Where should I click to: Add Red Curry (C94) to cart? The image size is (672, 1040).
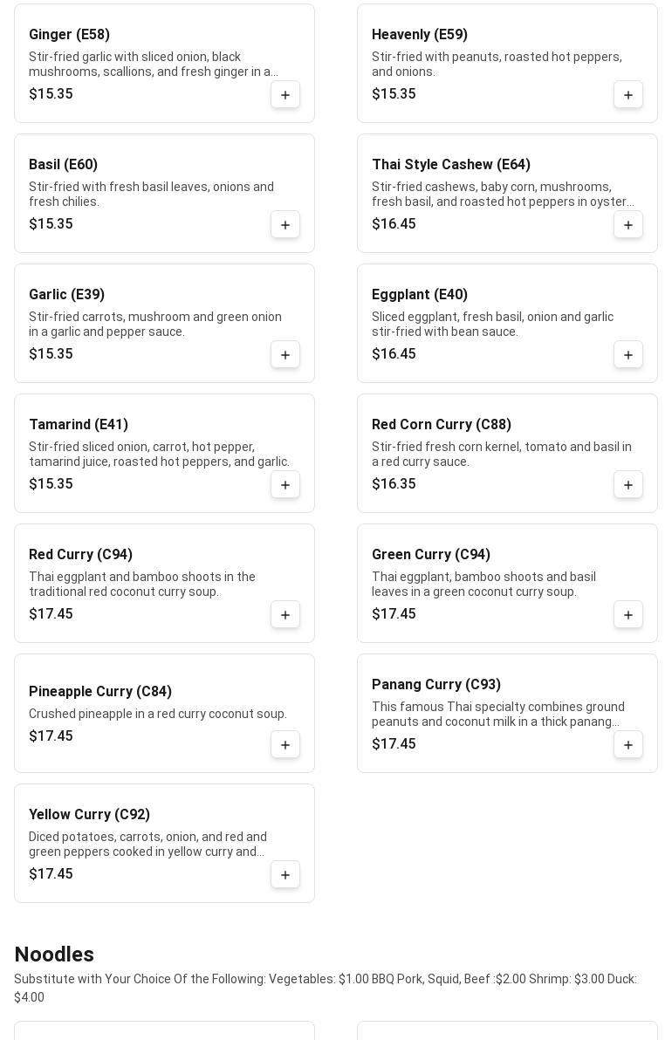pyautogui.click(x=285, y=615)
